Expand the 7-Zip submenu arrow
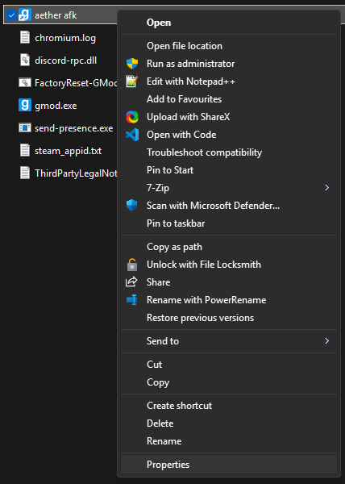The image size is (345, 484). [x=327, y=188]
